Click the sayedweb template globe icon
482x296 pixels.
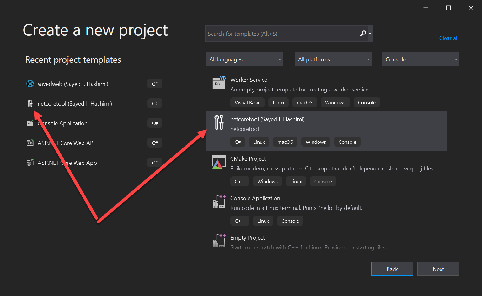pyautogui.click(x=30, y=84)
